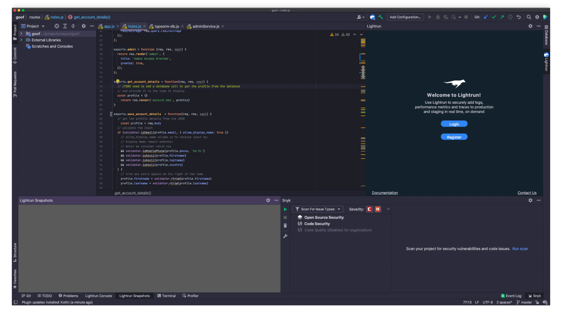Toggle the Structure tool window button
The width and height of the screenshot is (562, 321).
pyautogui.click(x=15, y=253)
